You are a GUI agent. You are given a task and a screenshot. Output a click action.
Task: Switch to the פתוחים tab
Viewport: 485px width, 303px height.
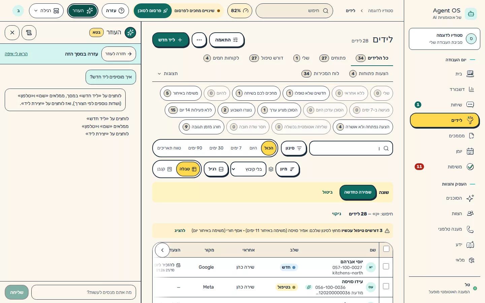(x=332, y=58)
